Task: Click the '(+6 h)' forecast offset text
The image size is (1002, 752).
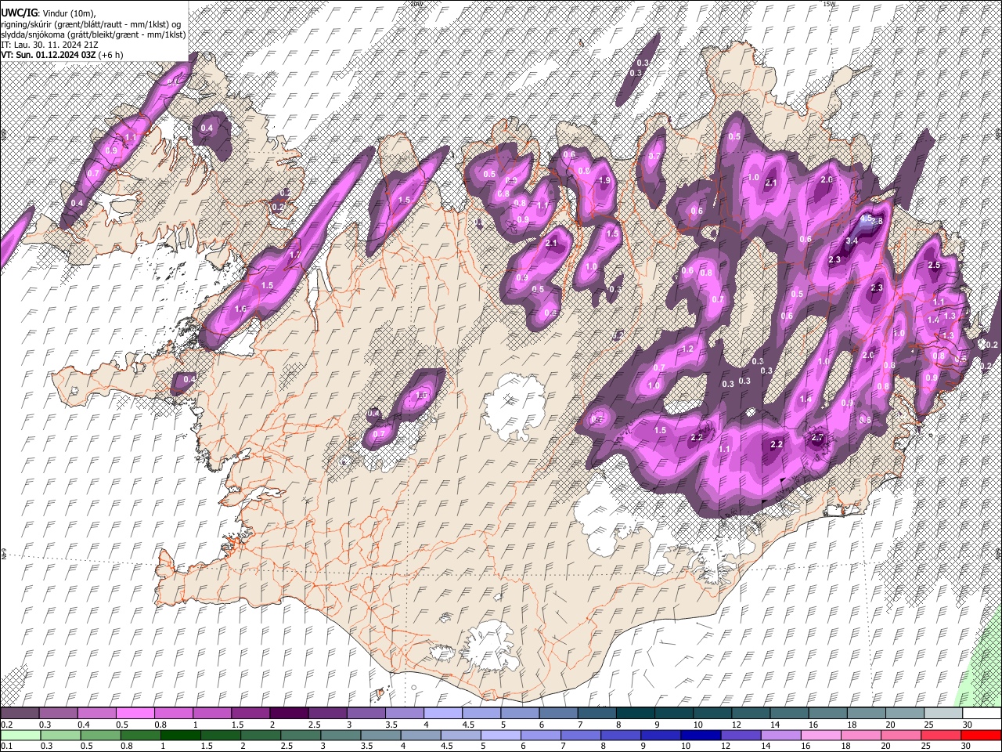Action: (110, 54)
